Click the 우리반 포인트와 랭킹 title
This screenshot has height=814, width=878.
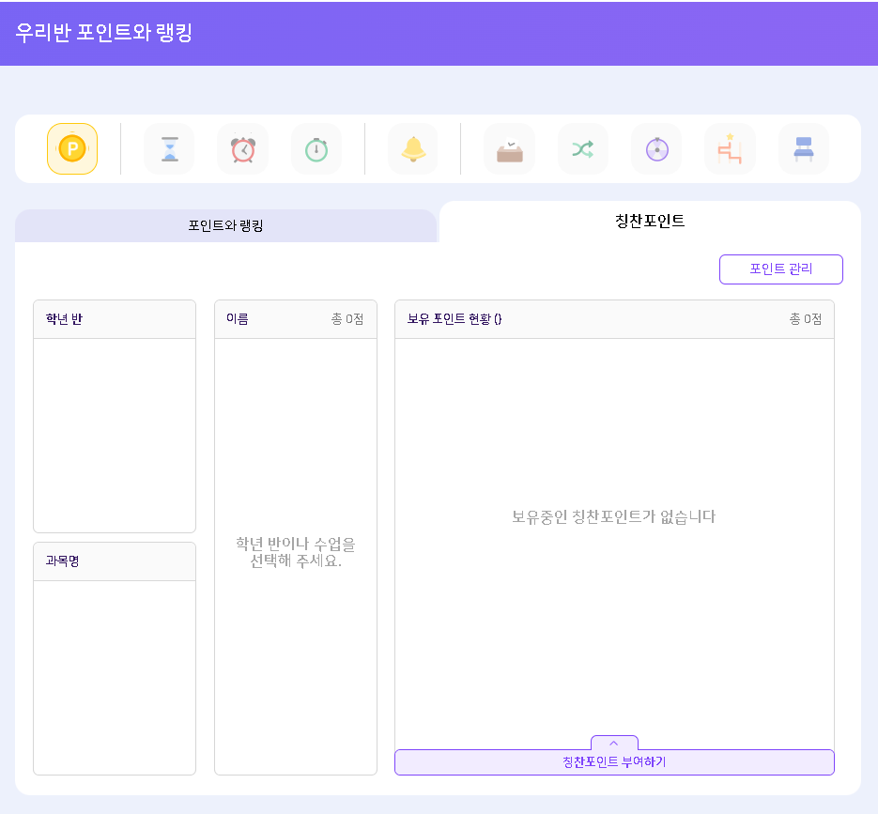[x=104, y=33]
